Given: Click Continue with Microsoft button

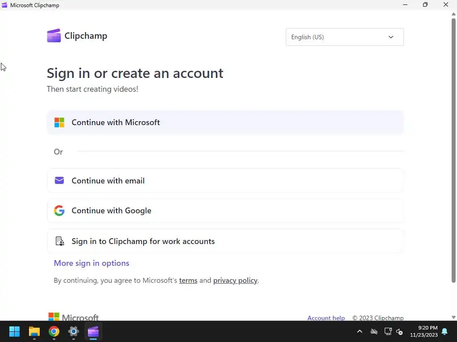Looking at the screenshot, I should pos(225,122).
